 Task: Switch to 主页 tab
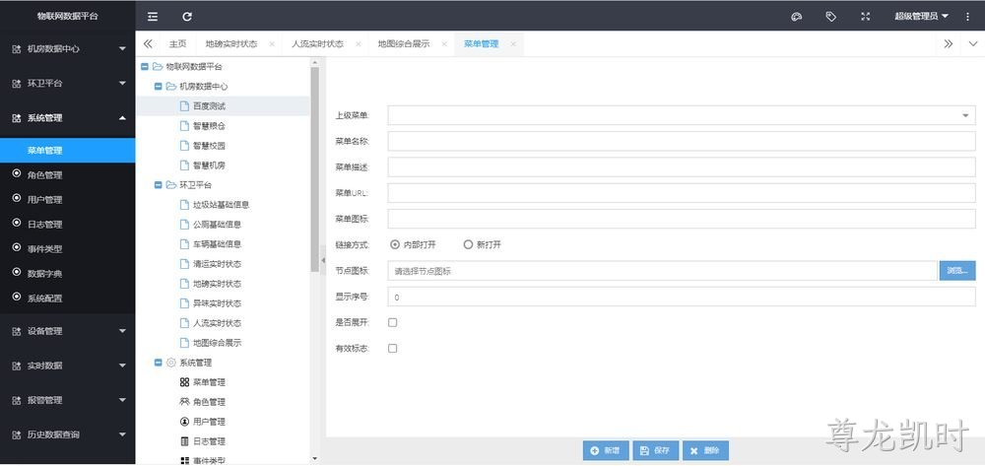click(x=177, y=44)
